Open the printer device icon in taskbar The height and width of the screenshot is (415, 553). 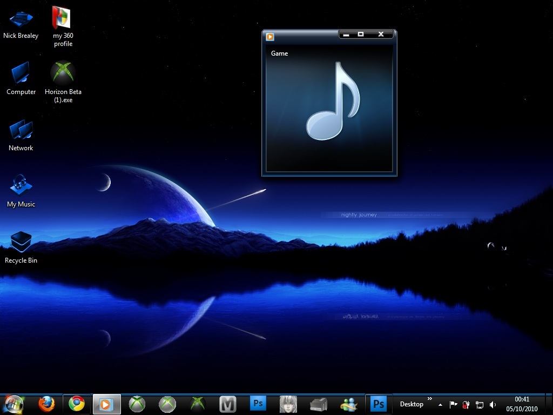(318, 404)
